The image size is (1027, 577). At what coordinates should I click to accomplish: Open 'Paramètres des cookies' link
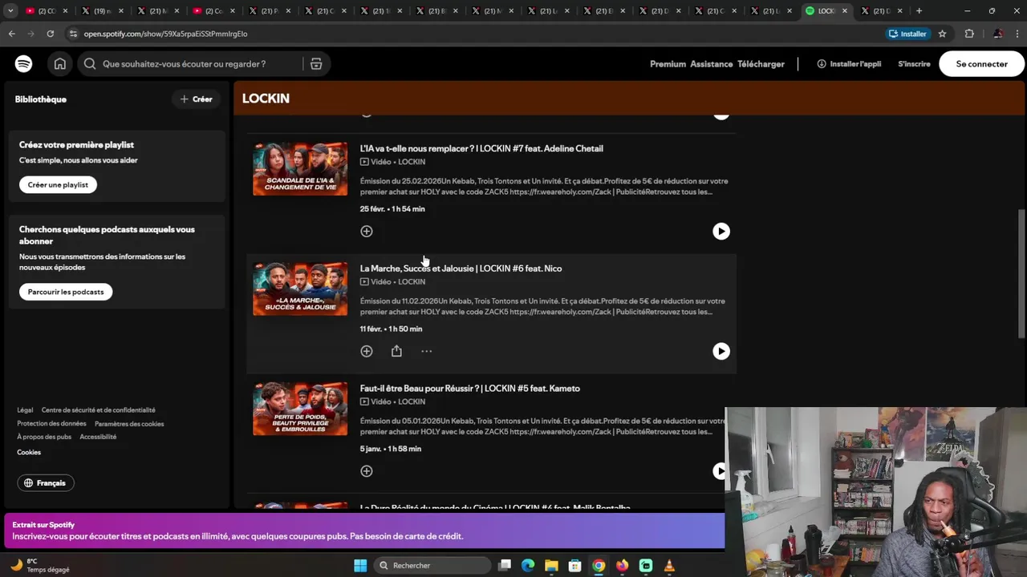129,423
